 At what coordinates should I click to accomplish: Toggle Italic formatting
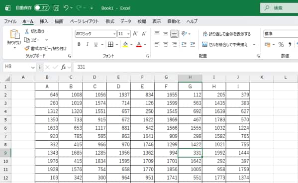[x=88, y=44]
